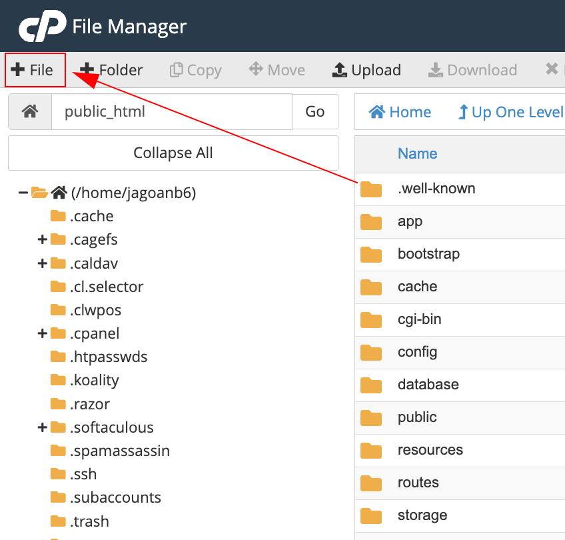This screenshot has height=540, width=565.
Task: Click the public_html path input field
Action: tap(172, 112)
